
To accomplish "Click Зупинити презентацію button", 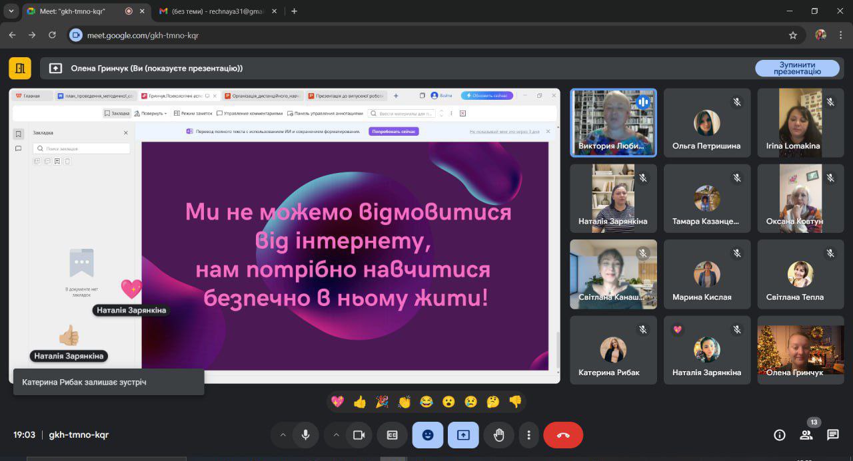I will (x=798, y=68).
